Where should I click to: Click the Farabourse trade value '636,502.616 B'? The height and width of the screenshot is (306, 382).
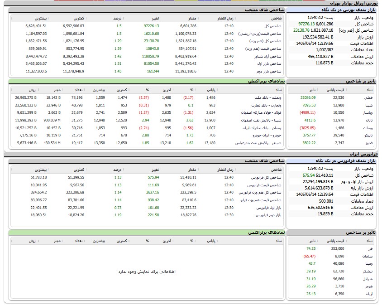pos(320,208)
